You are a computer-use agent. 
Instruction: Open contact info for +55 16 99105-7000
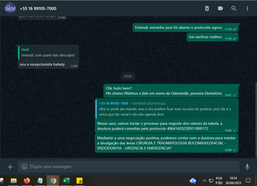point(38,9)
